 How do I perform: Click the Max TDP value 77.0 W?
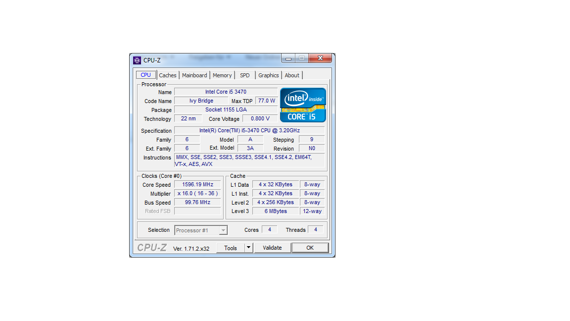pos(267,101)
